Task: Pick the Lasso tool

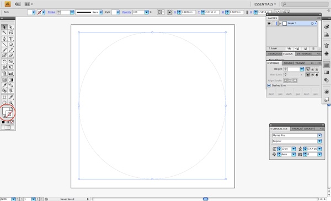Action: [x=11, y=32]
